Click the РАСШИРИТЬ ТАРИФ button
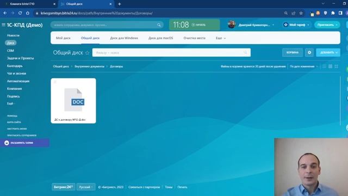 click(x=24, y=143)
